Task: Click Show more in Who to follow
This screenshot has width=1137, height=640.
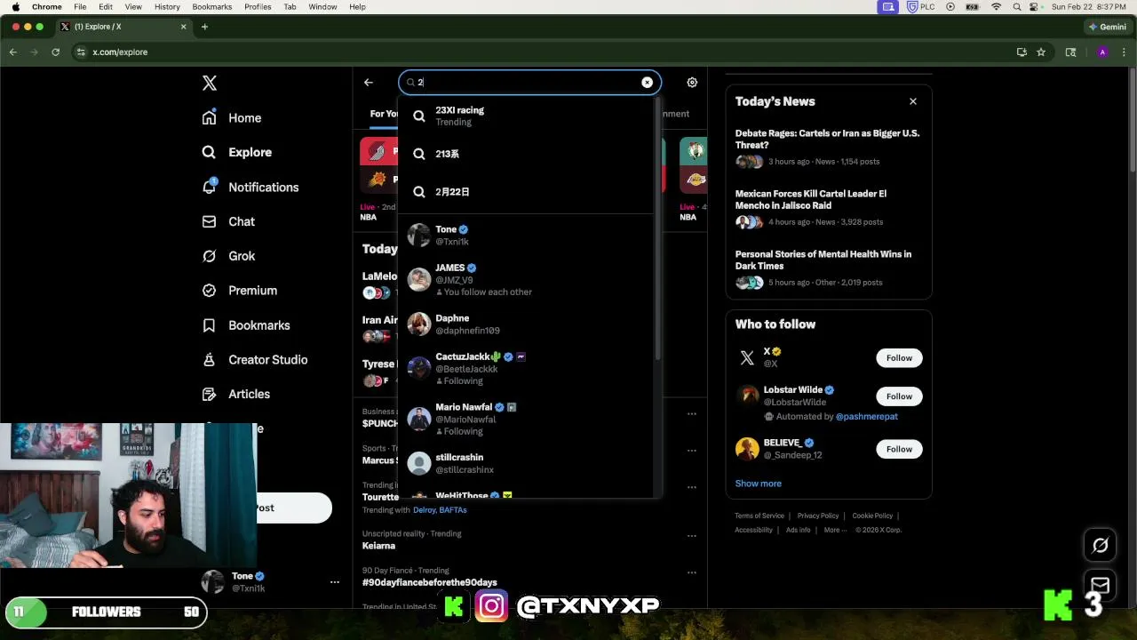Action: (759, 484)
